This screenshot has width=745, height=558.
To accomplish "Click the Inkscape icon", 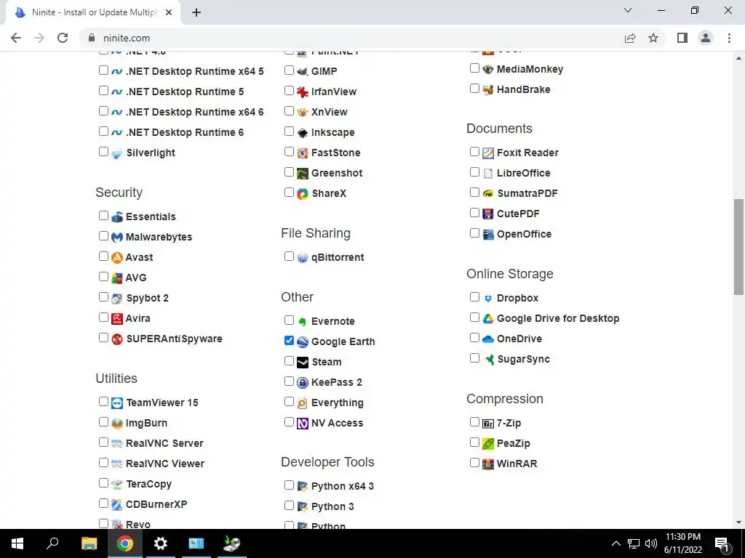I will tap(302, 132).
